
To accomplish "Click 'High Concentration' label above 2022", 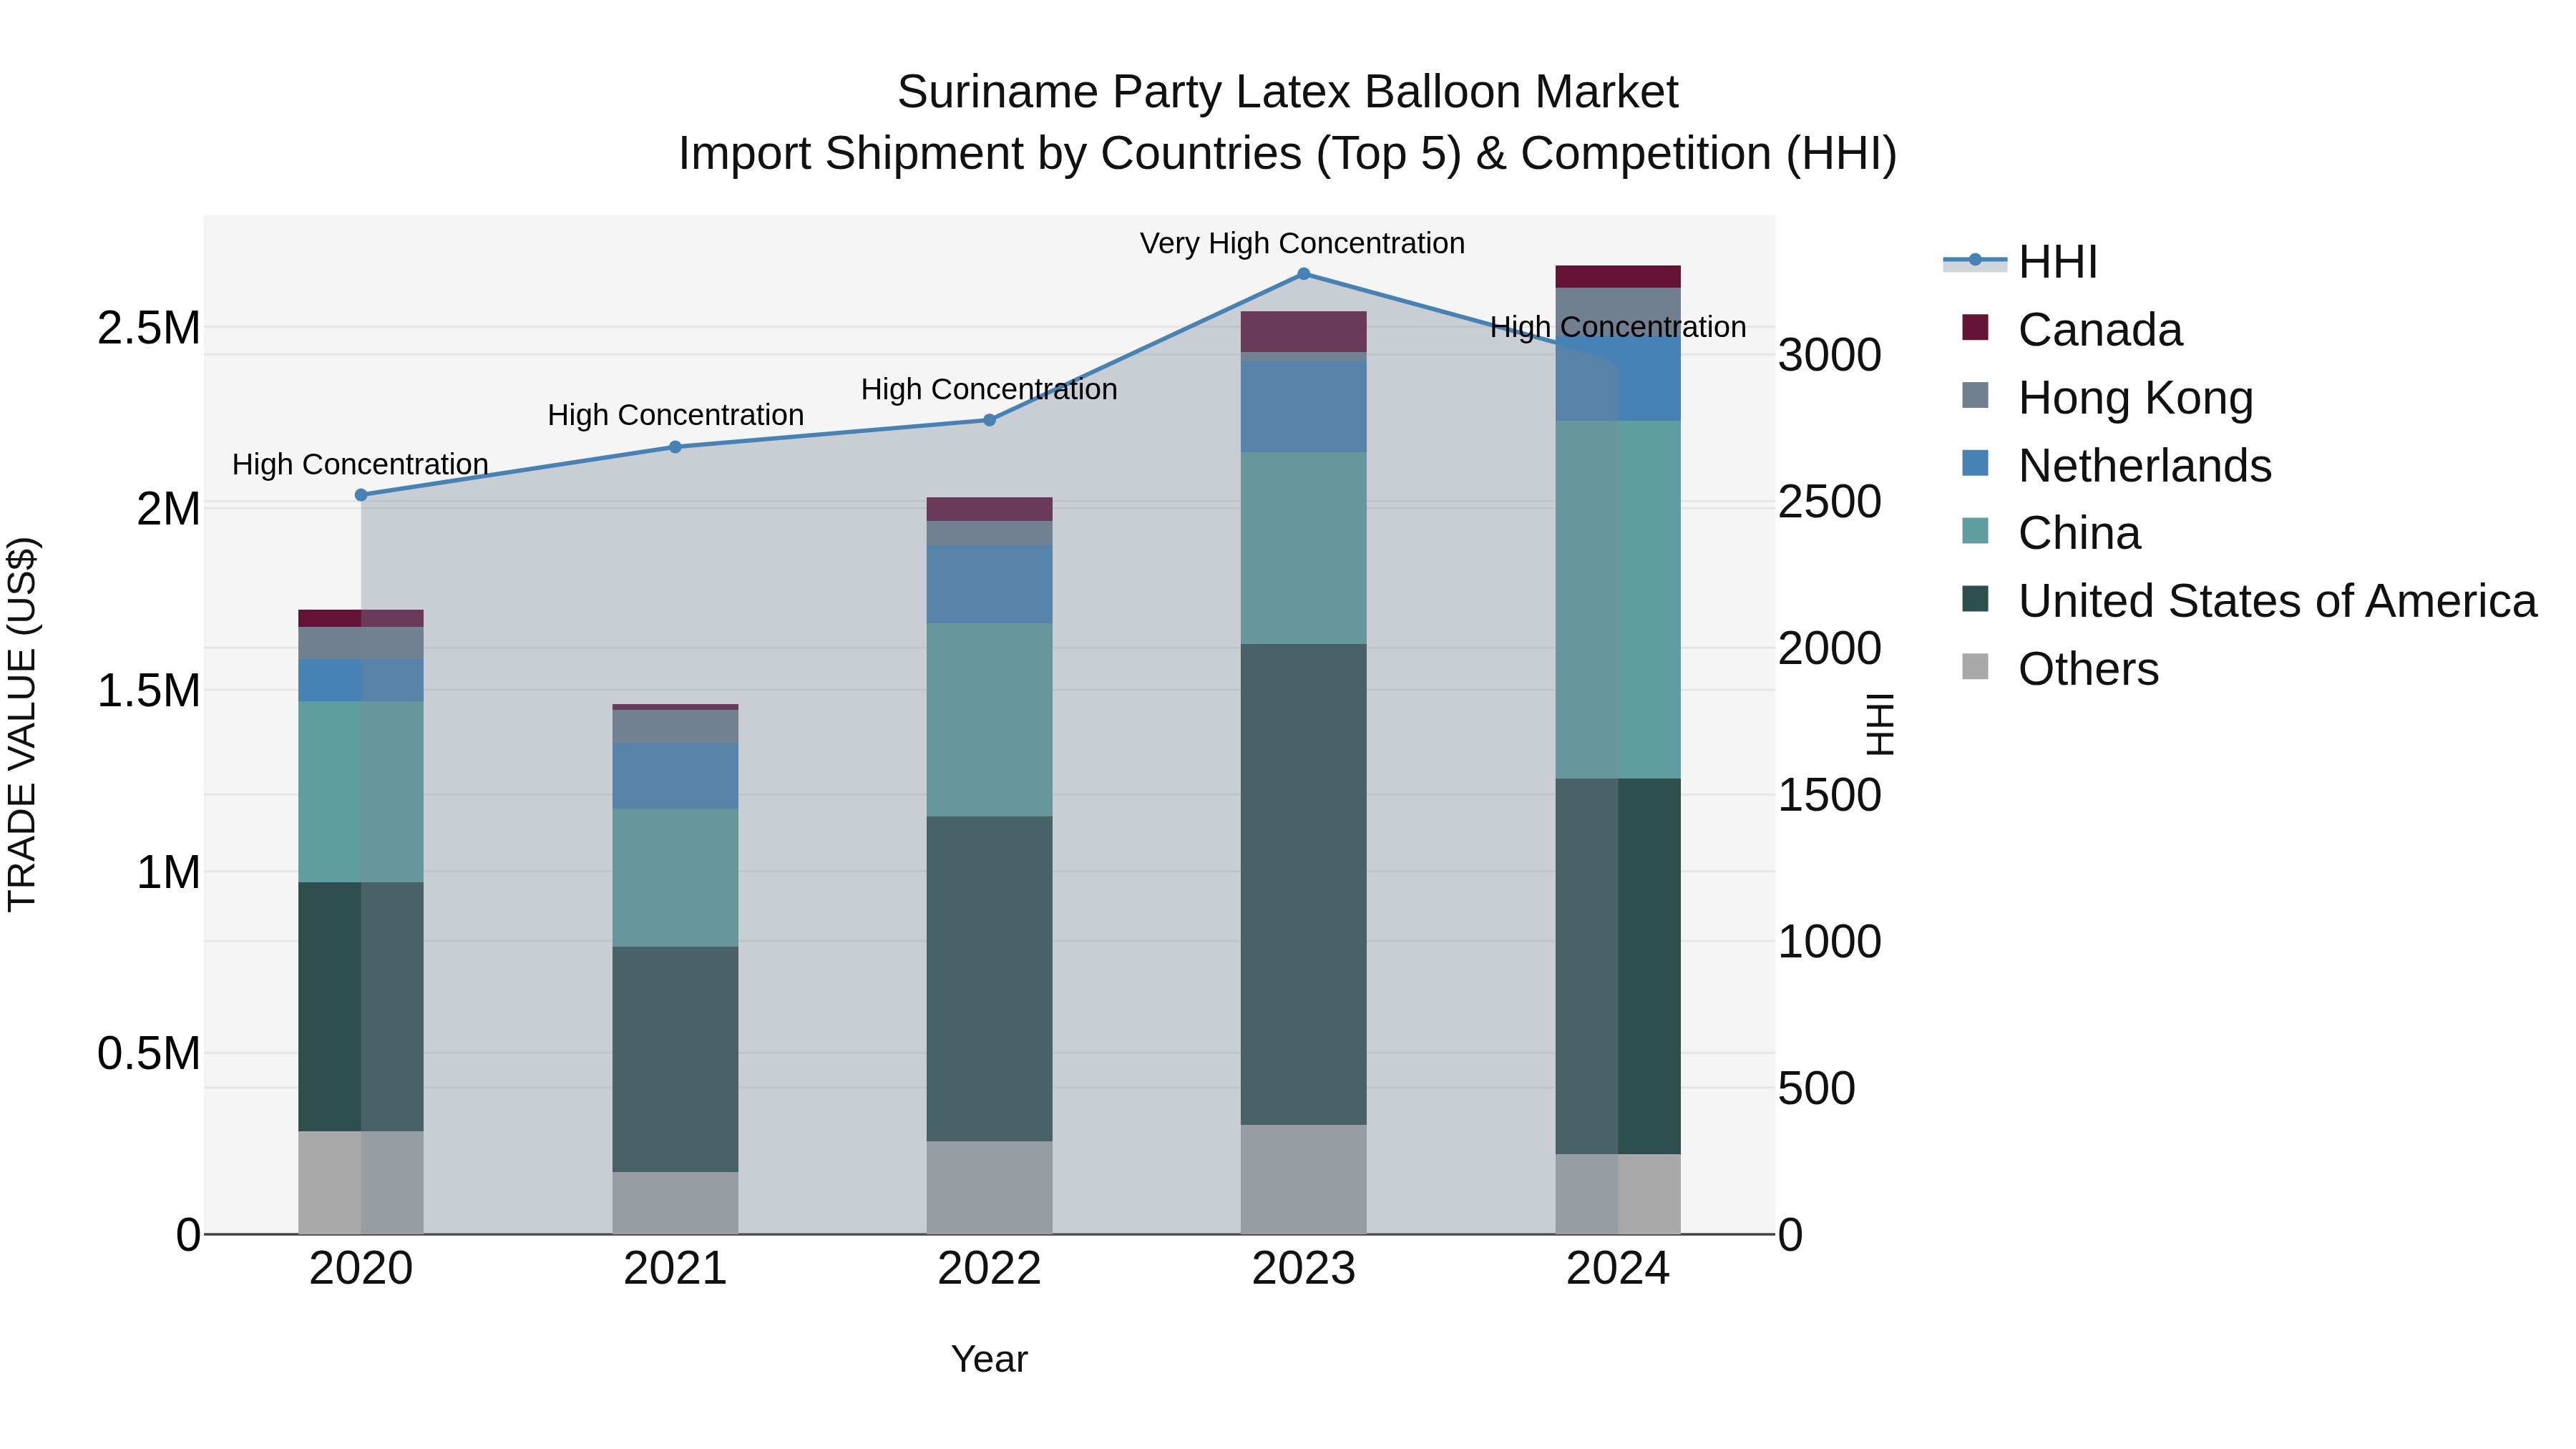I will (x=989, y=389).
